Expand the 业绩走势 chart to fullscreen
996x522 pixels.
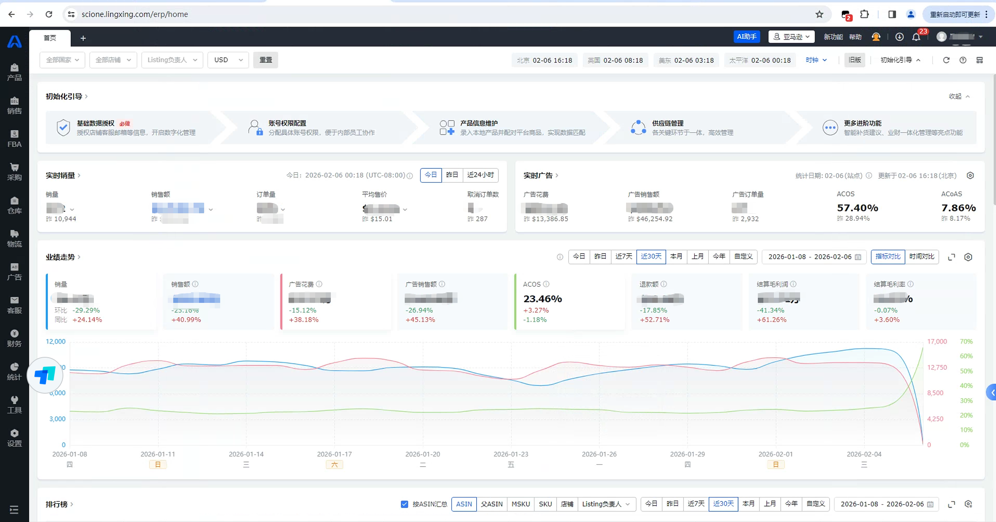coord(951,257)
